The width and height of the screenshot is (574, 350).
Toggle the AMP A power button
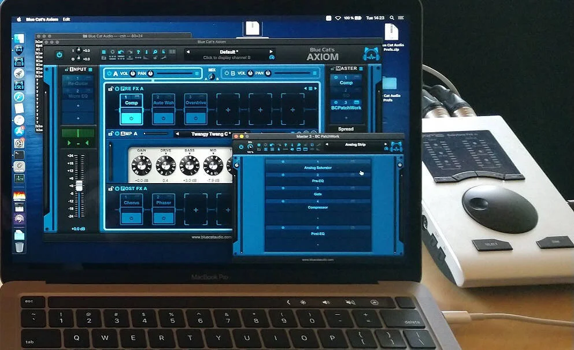(x=117, y=134)
